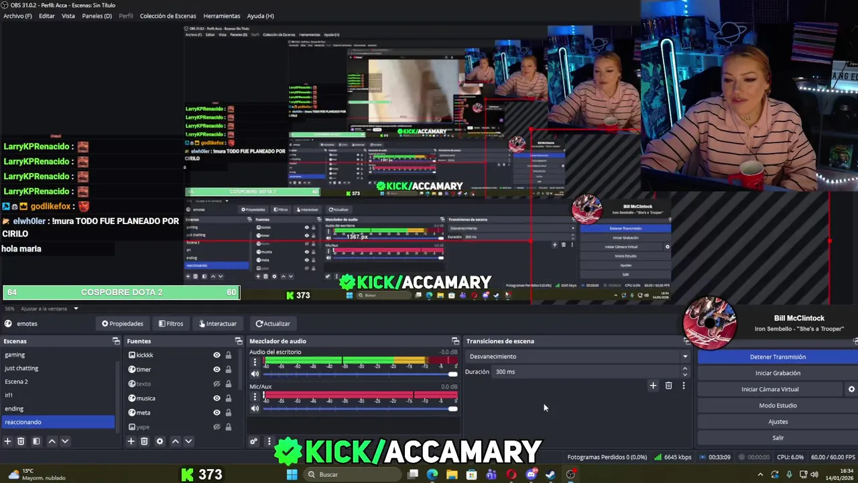Remove transition with the trash icon
The width and height of the screenshot is (858, 483).
[x=668, y=386]
